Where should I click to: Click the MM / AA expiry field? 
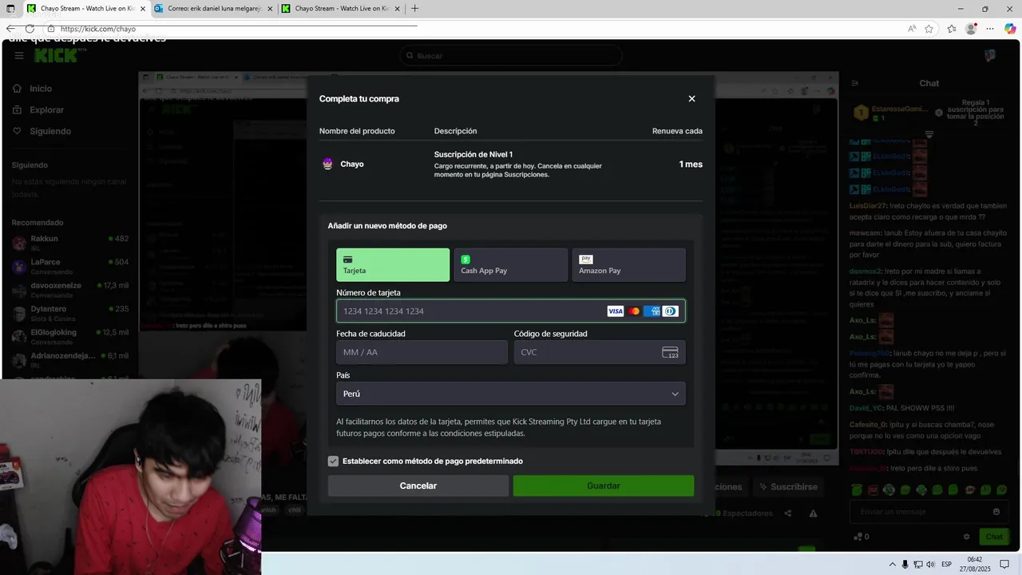(422, 352)
